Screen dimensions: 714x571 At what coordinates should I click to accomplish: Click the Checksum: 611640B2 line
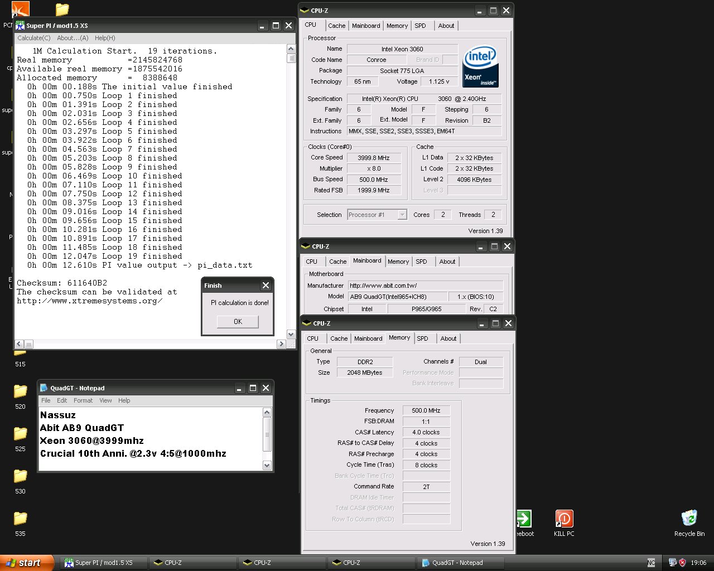62,283
